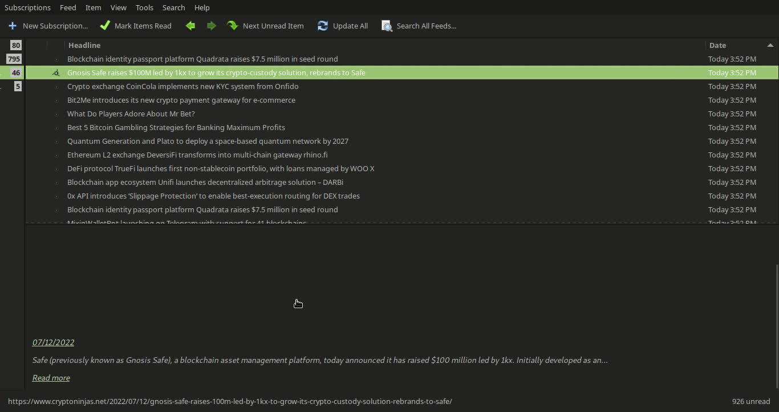
Task: Click the article summary text about Safe
Action: point(320,360)
